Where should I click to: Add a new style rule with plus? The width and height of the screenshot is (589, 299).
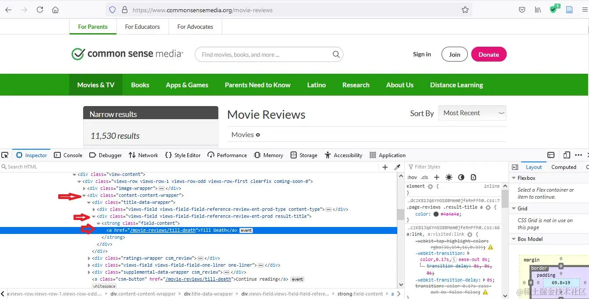coord(437,177)
